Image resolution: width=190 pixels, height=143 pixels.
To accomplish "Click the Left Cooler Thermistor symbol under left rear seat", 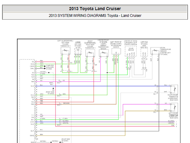I will (x=174, y=107).
